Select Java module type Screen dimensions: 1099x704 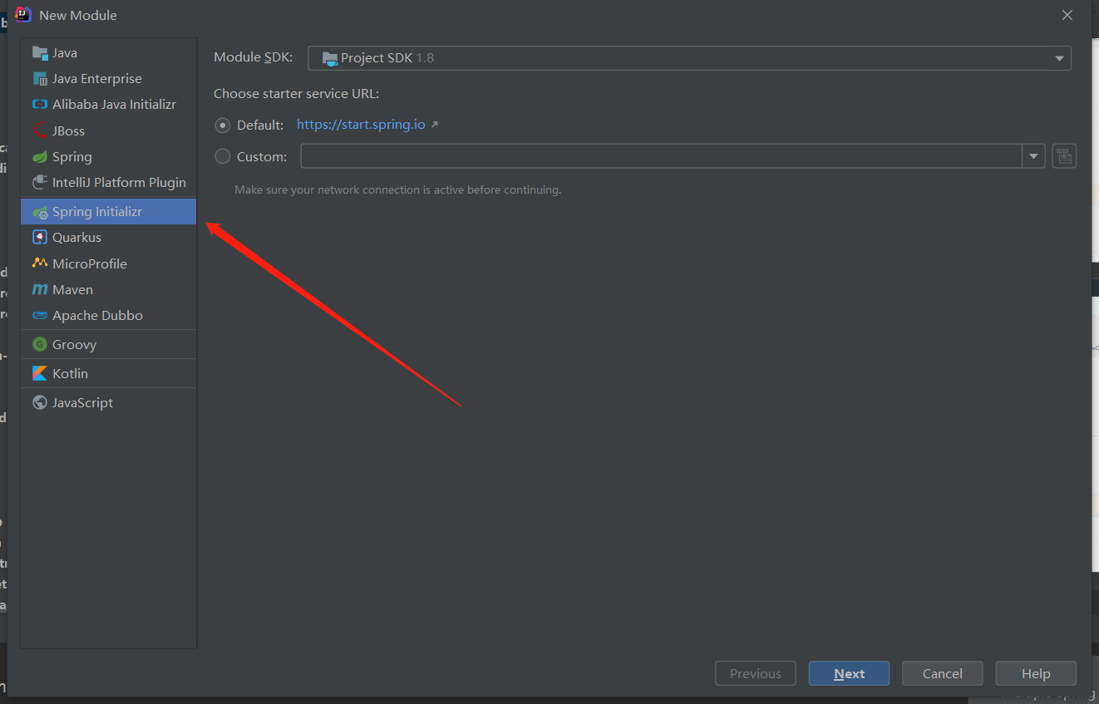point(109,52)
